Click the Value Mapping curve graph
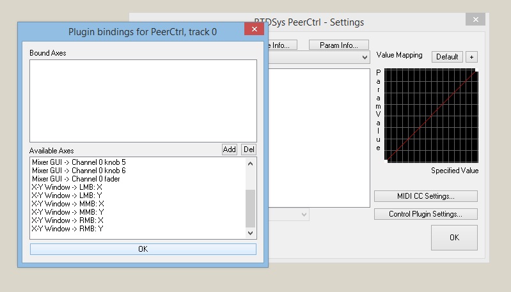 (x=431, y=116)
